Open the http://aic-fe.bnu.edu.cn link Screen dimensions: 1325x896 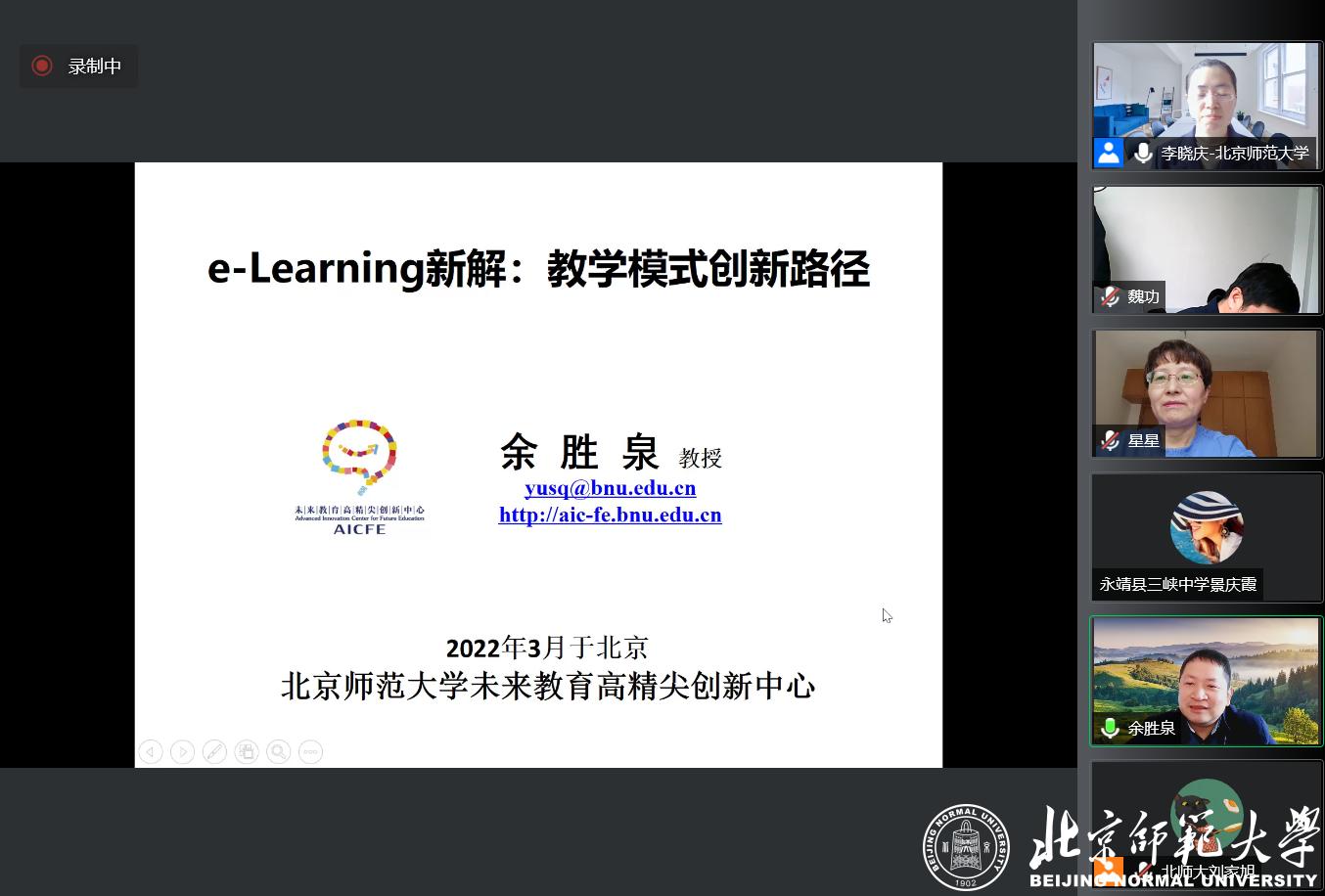click(x=610, y=515)
